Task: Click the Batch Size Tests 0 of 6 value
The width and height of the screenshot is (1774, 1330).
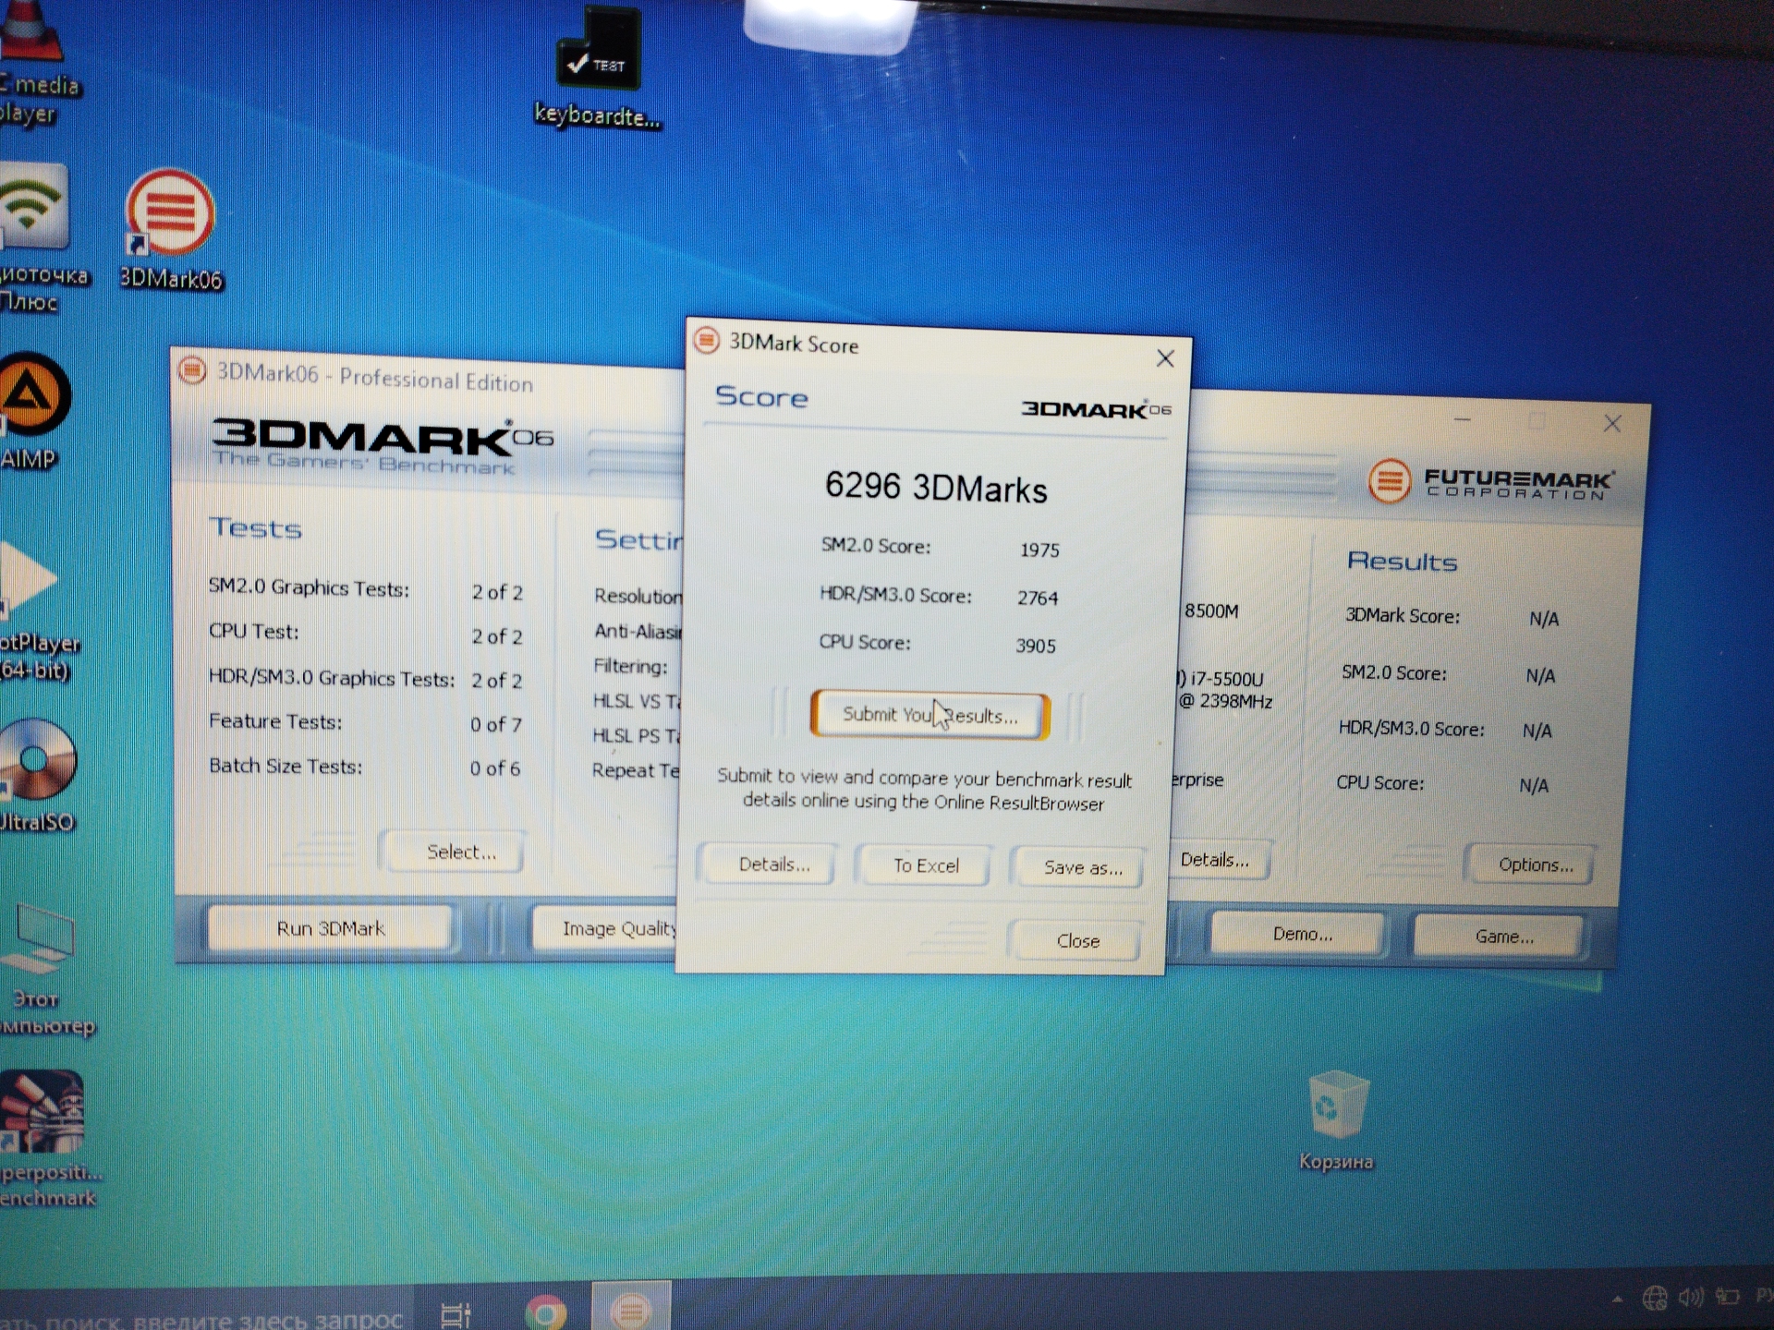Action: click(494, 768)
